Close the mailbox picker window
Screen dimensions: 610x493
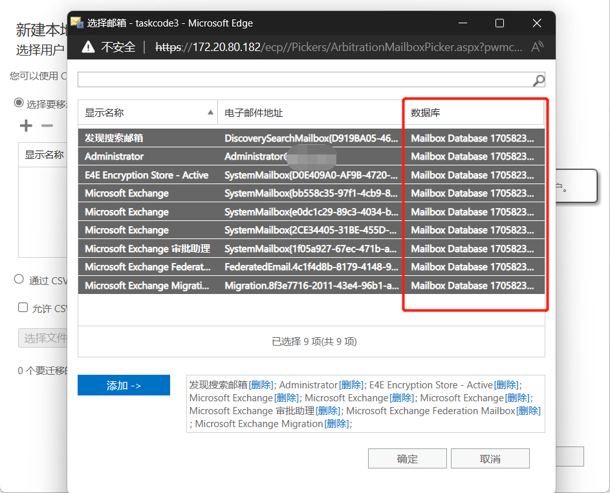[537, 23]
